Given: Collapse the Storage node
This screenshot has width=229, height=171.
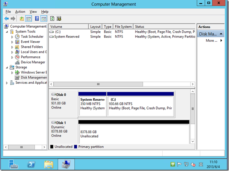Looking at the screenshot, I should click(x=7, y=67).
